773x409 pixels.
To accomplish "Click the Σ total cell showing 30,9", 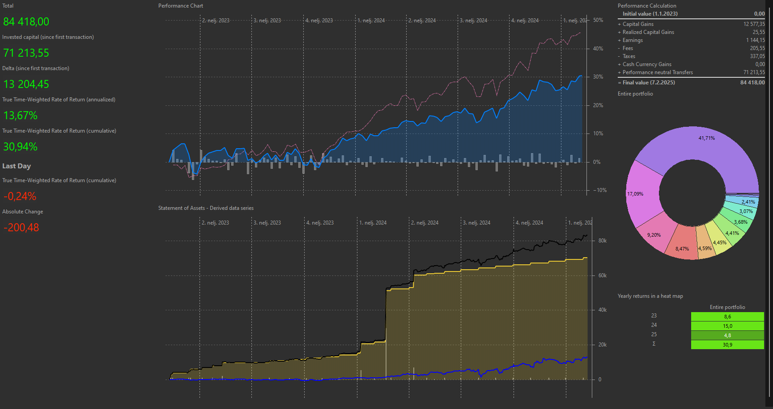I will (x=727, y=344).
